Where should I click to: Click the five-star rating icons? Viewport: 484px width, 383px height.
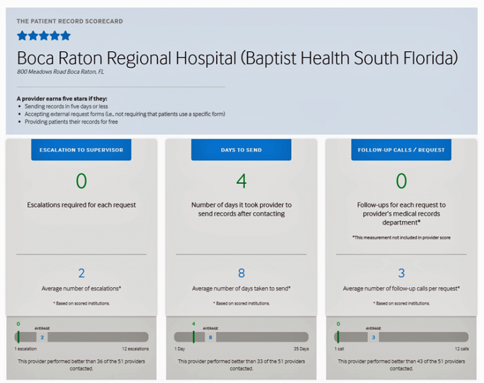[x=44, y=36]
